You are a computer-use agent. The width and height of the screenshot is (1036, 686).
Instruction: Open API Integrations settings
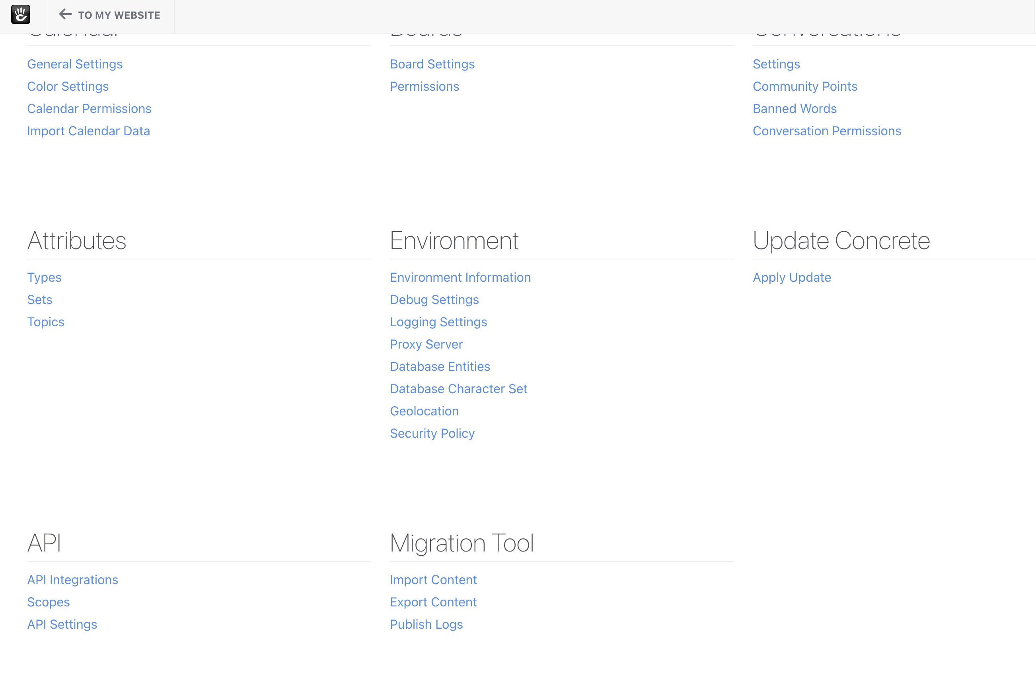point(73,580)
